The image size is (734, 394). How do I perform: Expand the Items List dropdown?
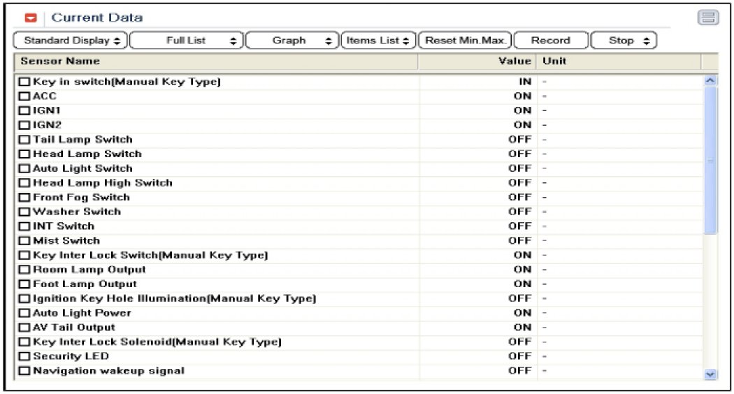[378, 41]
